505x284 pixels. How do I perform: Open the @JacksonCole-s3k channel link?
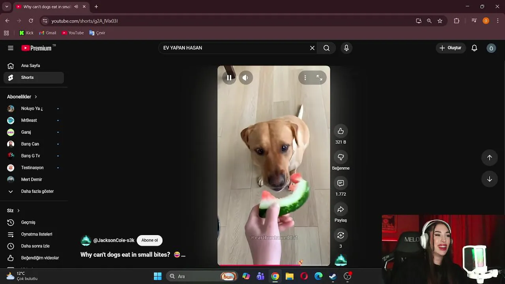pyautogui.click(x=114, y=240)
